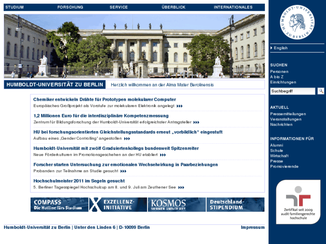Screen dimensions: 326x244
Task: Click the main university building panorama photo
Action: (135, 46)
